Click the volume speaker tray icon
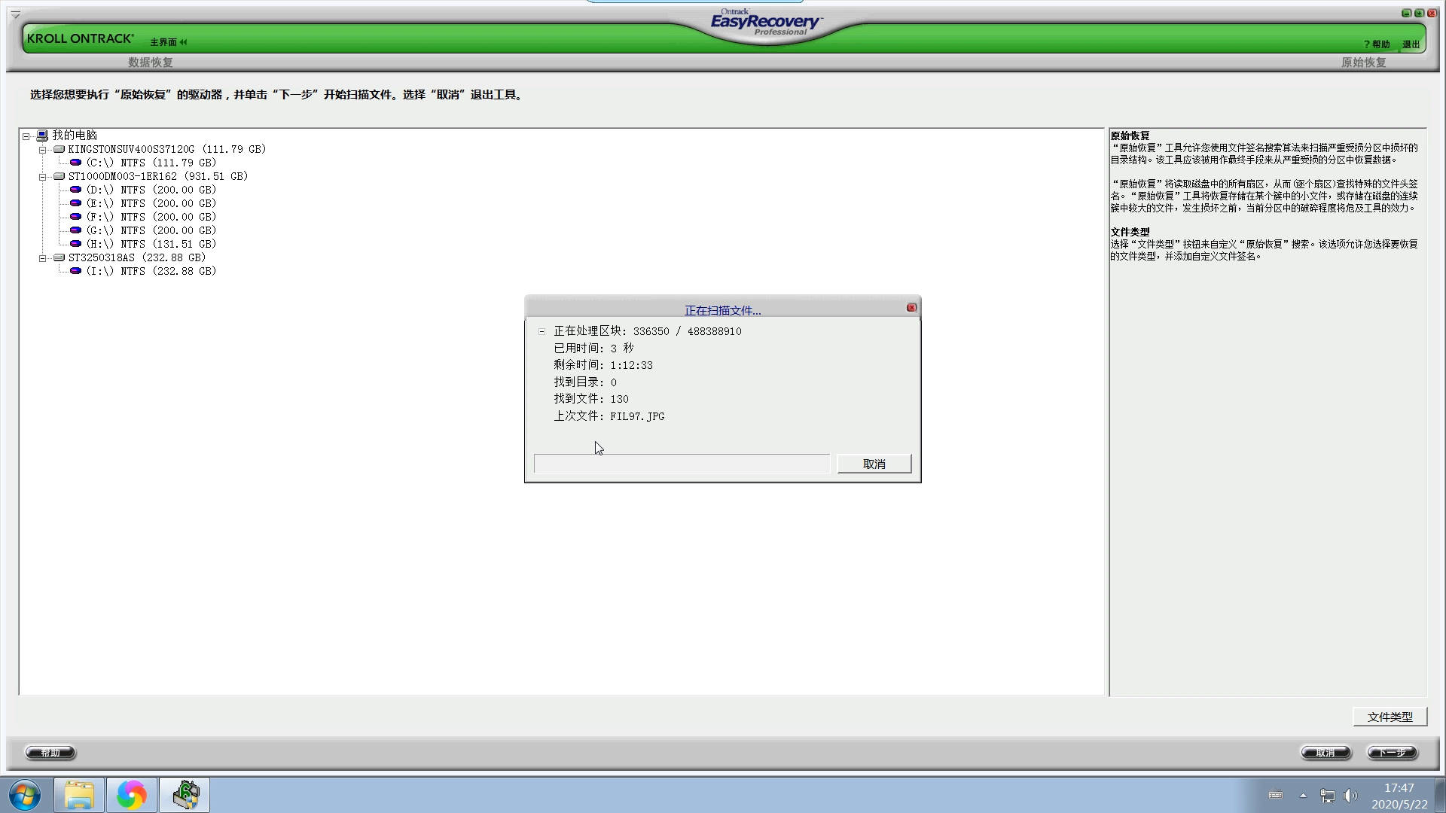This screenshot has height=813, width=1446. pos(1350,796)
